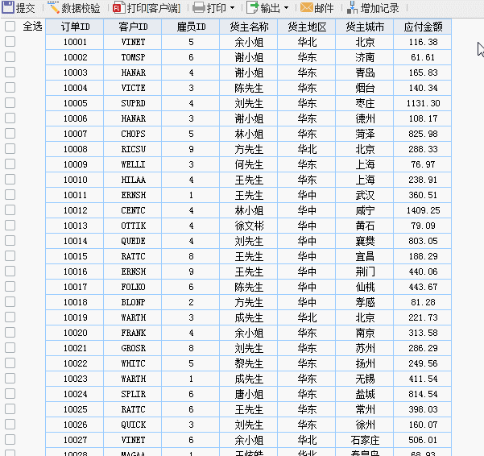
Task: Click the 提交 button label
Action: click(25, 8)
